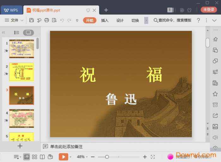Switch slide panel to outline view
Viewport: 221px width, 162px height.
coord(17,33)
